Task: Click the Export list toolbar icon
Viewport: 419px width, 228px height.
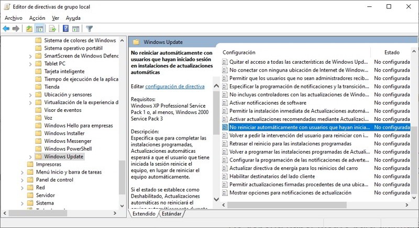Action: point(52,29)
